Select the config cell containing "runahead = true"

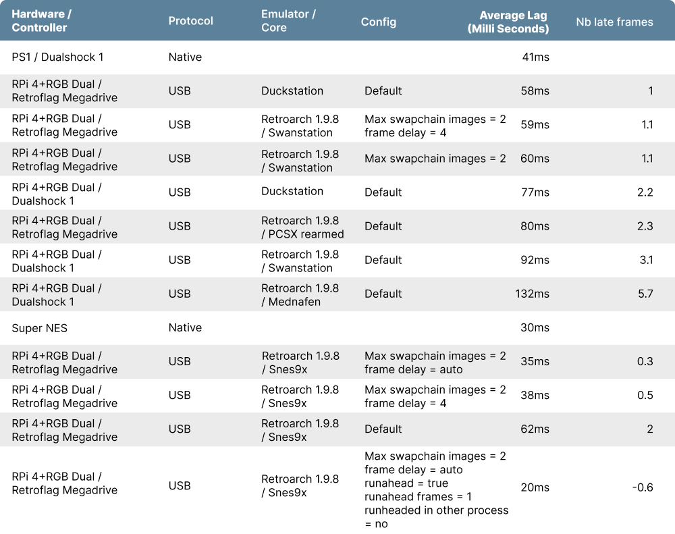coord(436,490)
